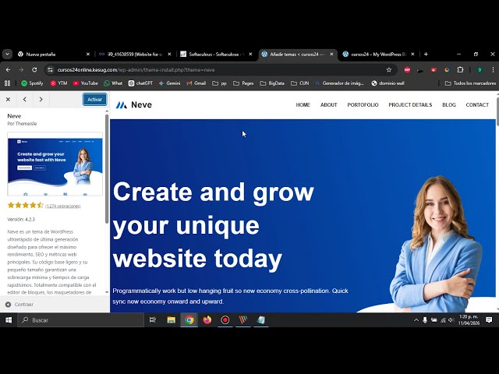This screenshot has height=374, width=499.
Task: Go back in browser history
Action: [9, 70]
